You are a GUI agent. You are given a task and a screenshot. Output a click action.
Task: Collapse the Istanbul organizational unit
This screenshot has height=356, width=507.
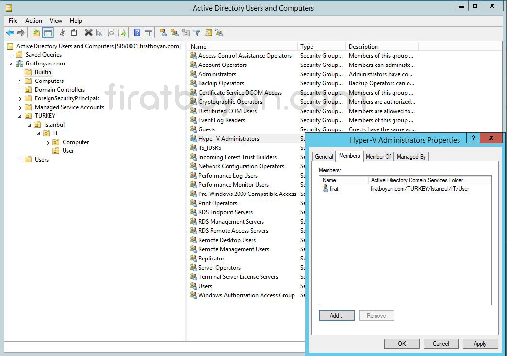point(29,125)
